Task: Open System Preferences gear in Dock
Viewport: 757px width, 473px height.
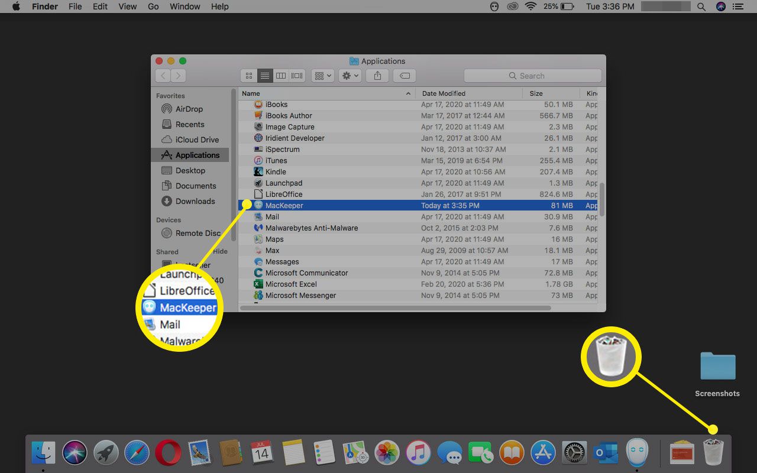Action: pos(574,453)
